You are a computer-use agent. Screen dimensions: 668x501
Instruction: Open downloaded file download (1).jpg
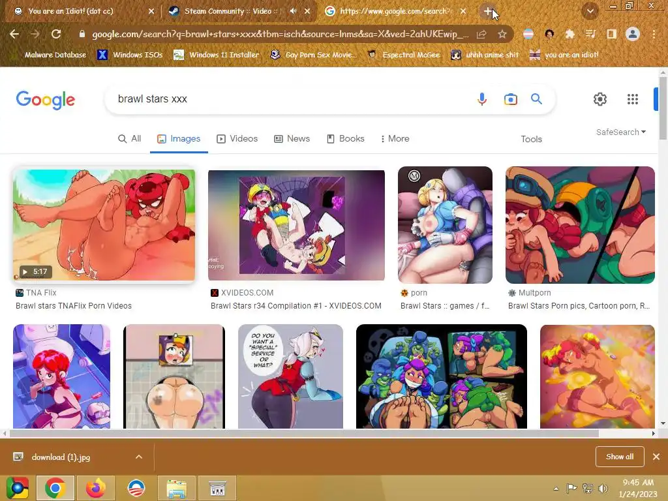tap(61, 457)
